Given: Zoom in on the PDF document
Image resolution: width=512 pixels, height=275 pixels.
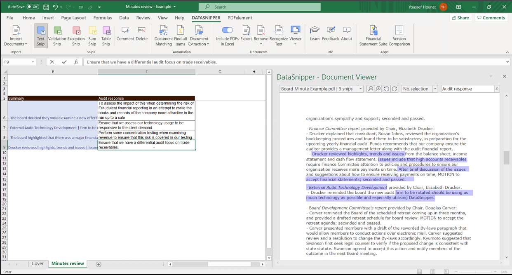Looking at the screenshot, I should [378, 89].
